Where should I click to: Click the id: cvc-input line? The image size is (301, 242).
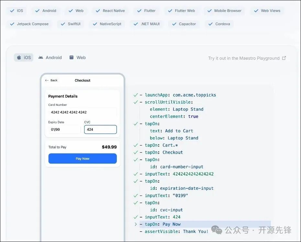pos(166,210)
